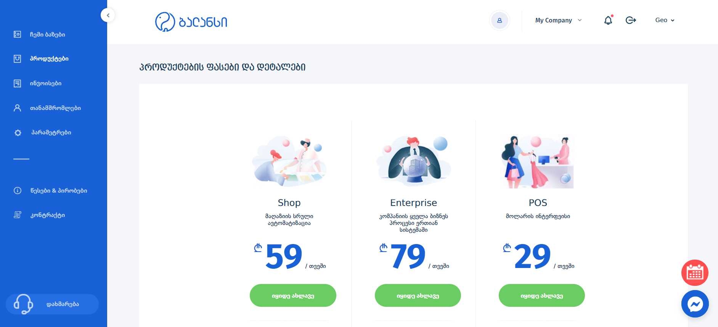Screen dimensions: 718x327
Task: Collapse the sidebar with the arrow button
Action: point(108,15)
